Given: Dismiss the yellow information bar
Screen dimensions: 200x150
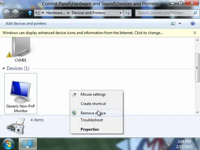Looking at the screenshot, I should click(x=195, y=33).
